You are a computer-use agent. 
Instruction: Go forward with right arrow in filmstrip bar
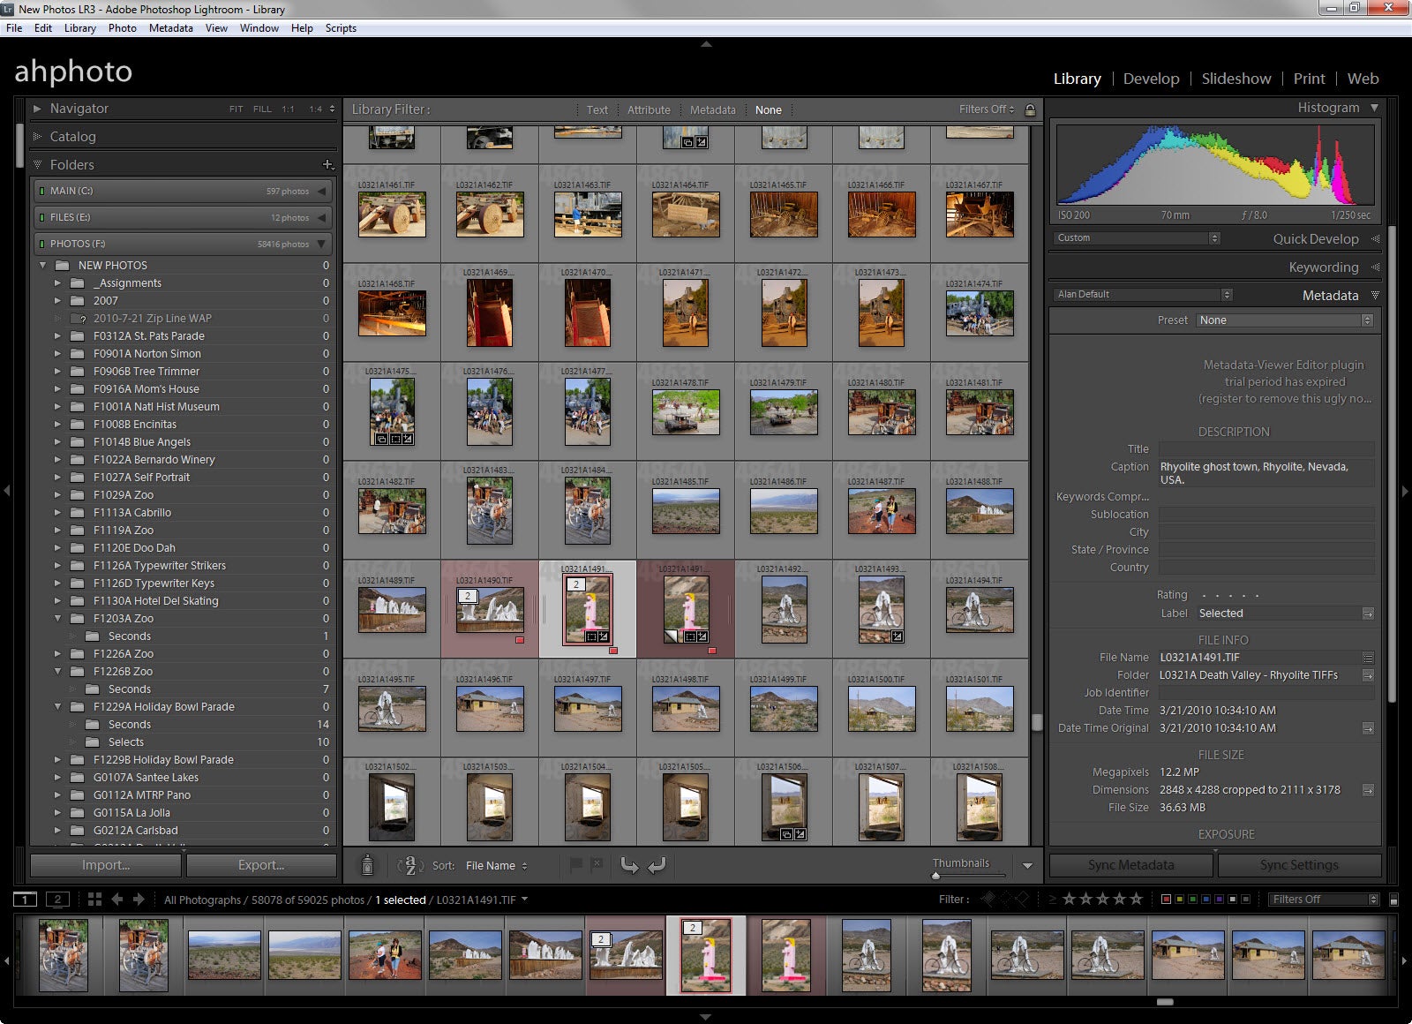pyautogui.click(x=139, y=900)
